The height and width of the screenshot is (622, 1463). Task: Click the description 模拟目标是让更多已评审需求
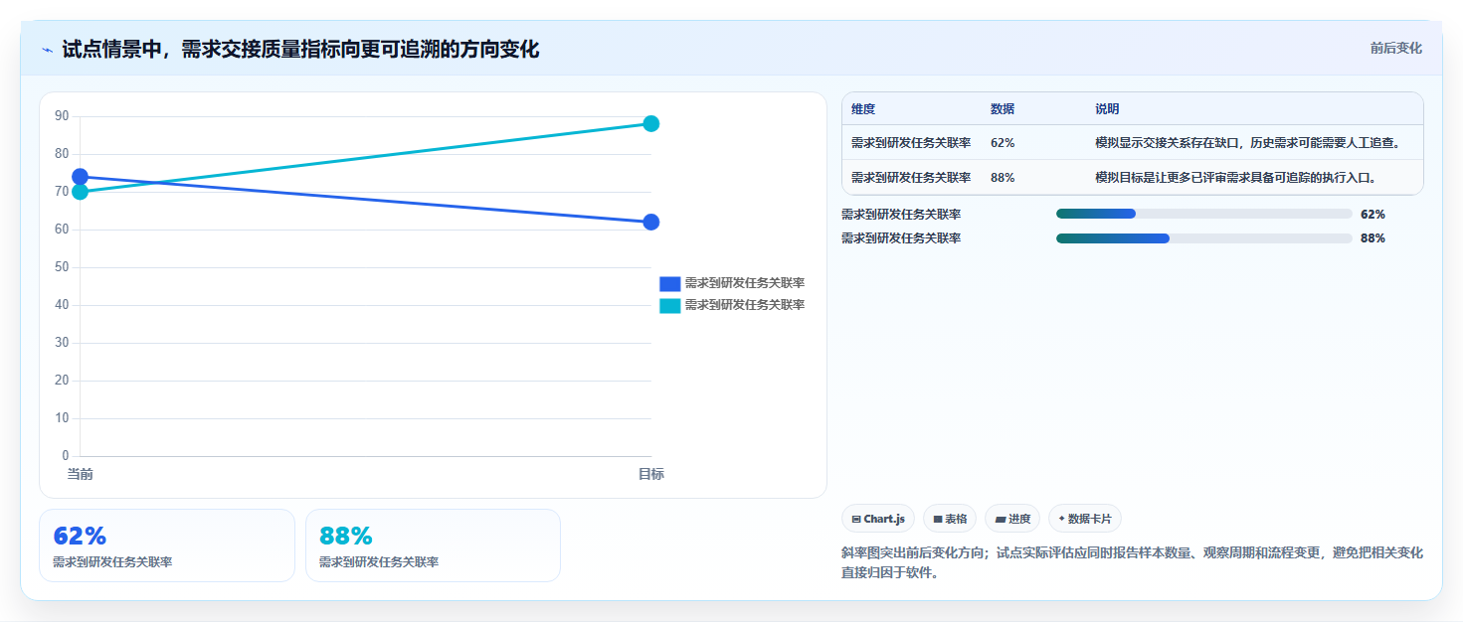(1235, 178)
